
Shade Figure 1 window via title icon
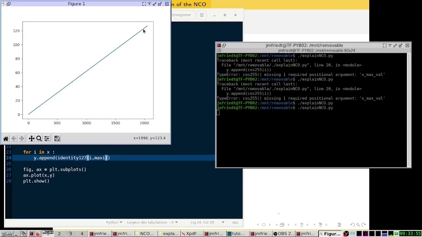coord(149,4)
